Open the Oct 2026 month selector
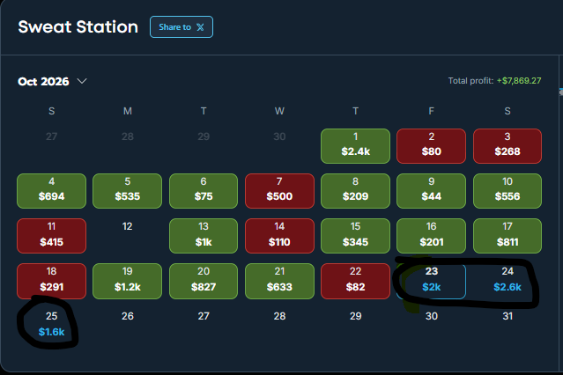This screenshot has width=563, height=375. (x=52, y=82)
